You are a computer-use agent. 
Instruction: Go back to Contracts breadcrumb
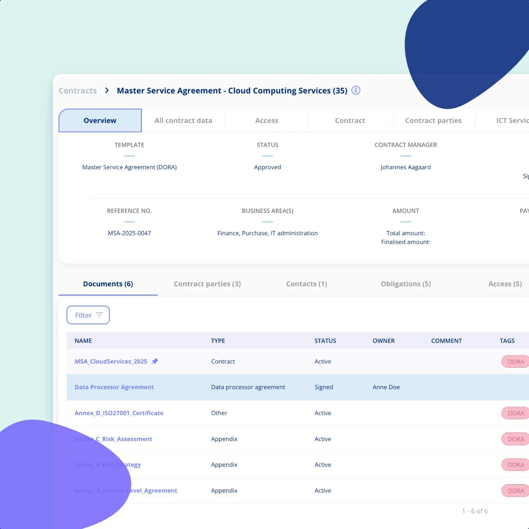click(x=78, y=91)
